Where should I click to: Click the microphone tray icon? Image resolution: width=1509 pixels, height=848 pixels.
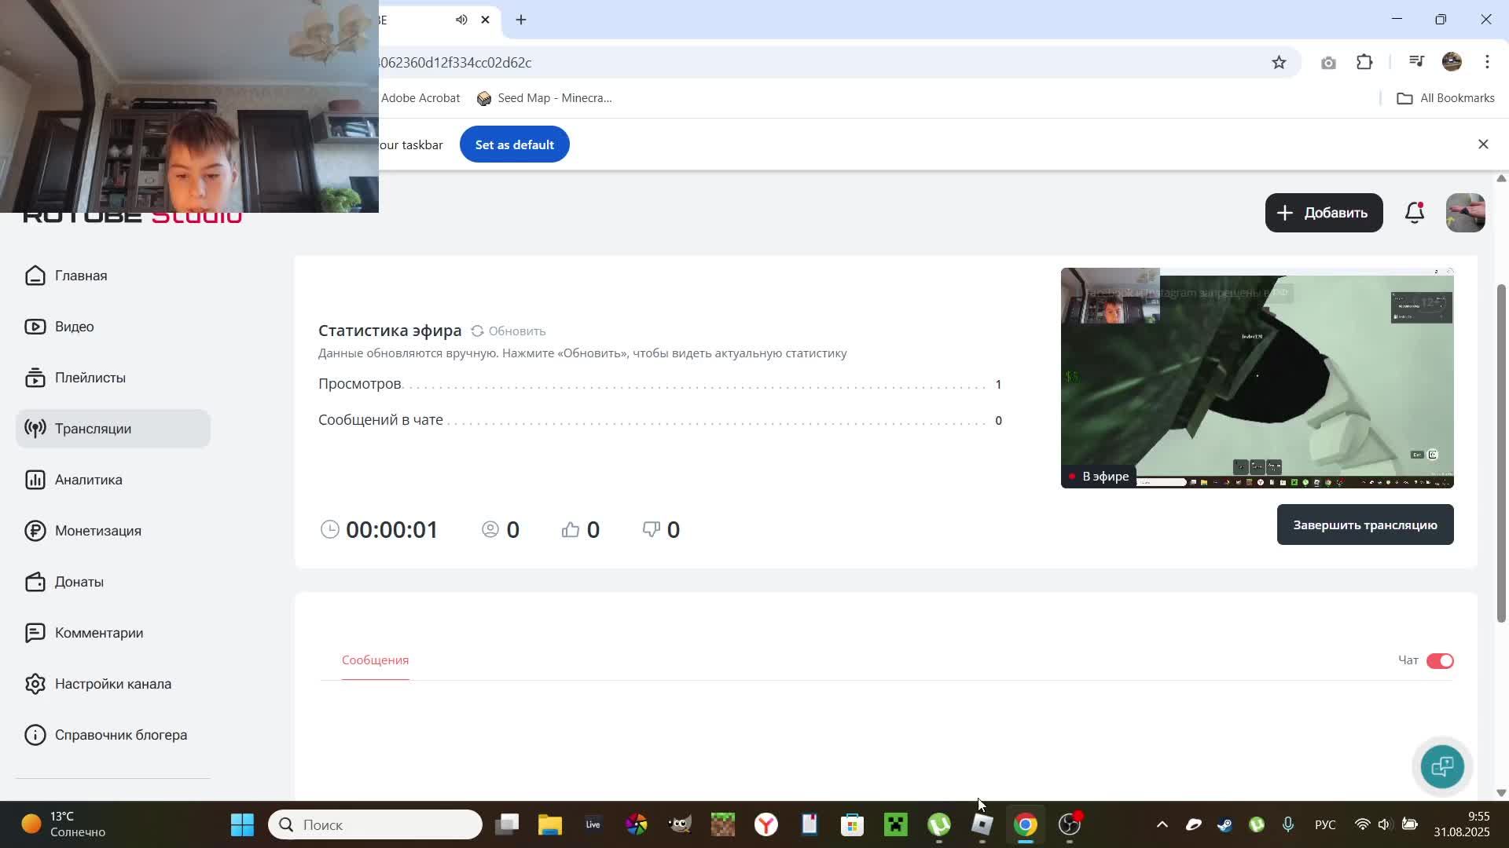click(x=1288, y=824)
